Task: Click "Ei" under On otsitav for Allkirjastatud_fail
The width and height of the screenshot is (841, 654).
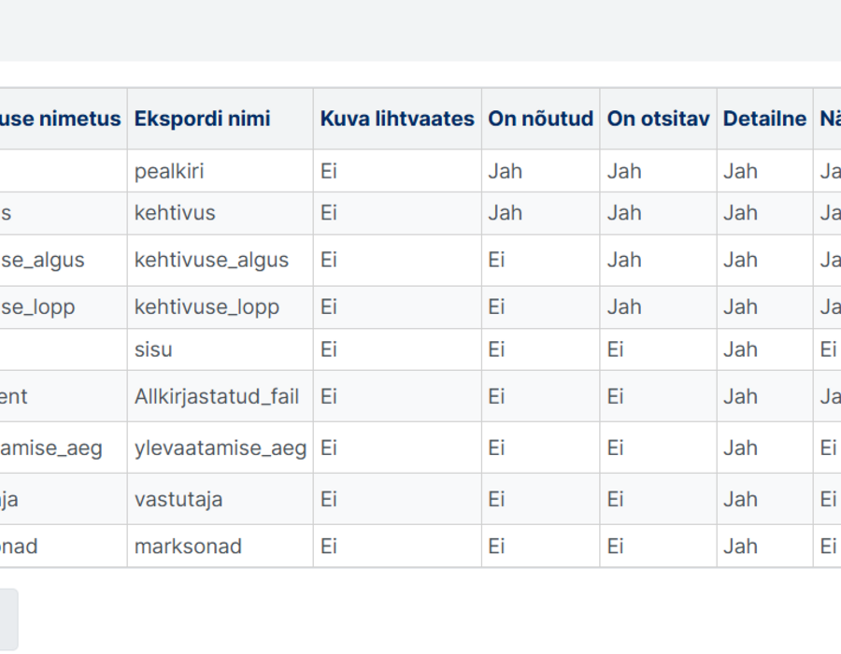Action: point(615,397)
